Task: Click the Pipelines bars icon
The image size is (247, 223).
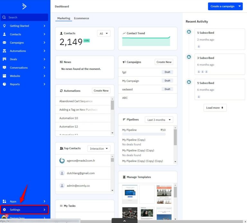Action: coord(124,119)
